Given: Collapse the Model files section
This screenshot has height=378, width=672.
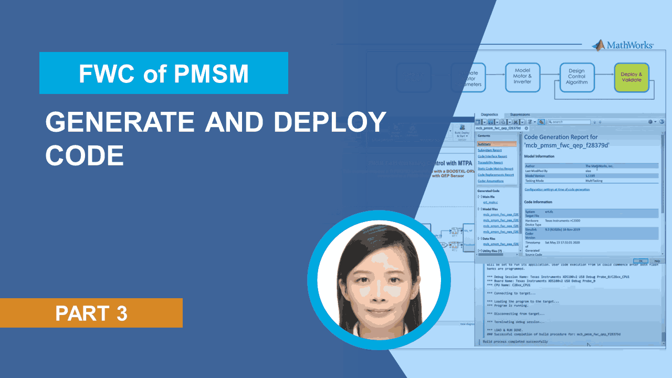Looking at the screenshot, I should (479, 208).
